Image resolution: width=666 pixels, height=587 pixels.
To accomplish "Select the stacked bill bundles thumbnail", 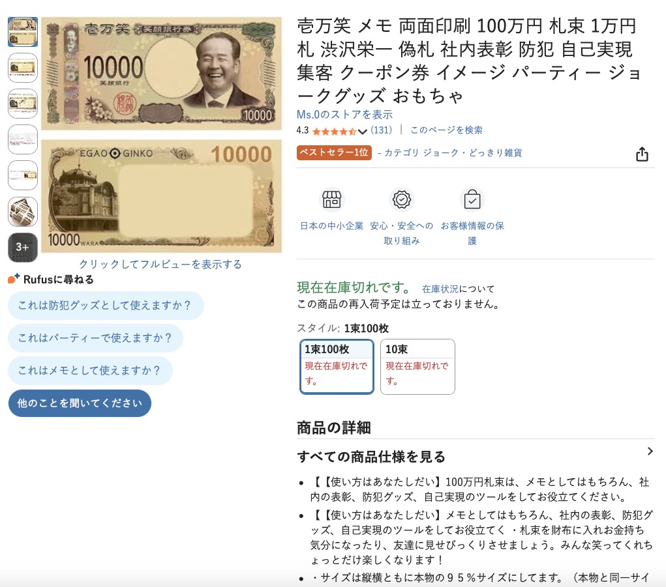I will pos(23,211).
